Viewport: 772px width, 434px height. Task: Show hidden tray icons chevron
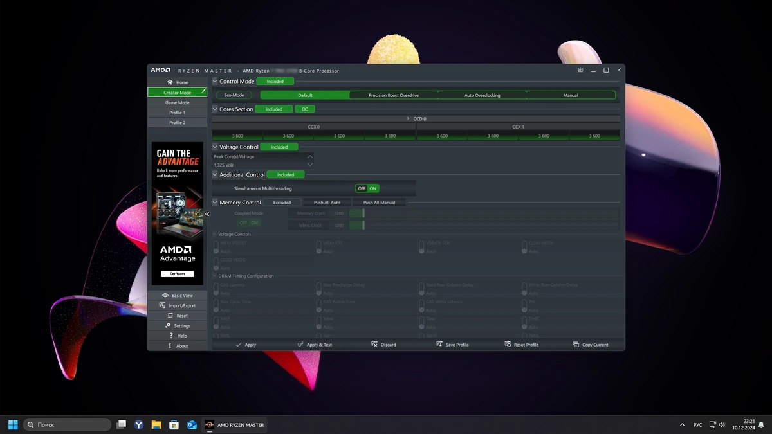click(x=682, y=425)
